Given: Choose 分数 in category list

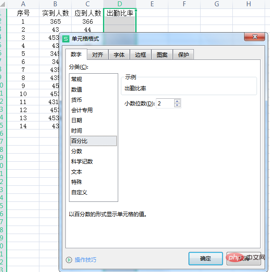Looking at the screenshot, I should (x=94, y=151).
